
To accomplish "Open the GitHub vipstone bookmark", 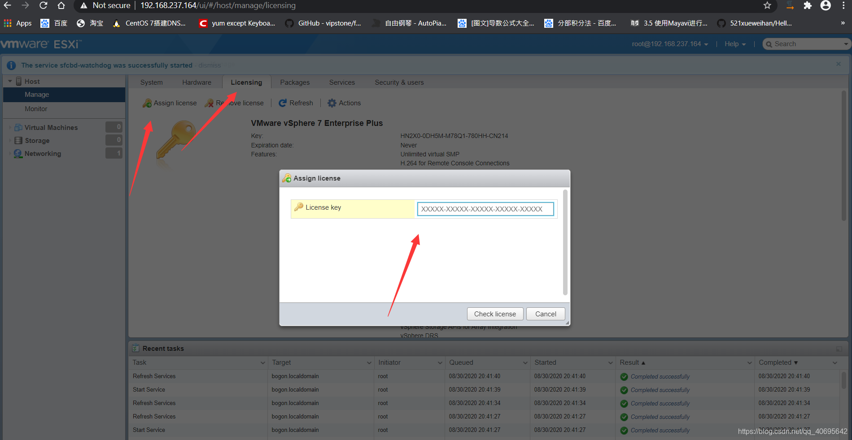I will (323, 23).
